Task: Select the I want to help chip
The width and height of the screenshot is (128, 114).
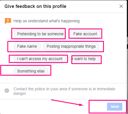Action: tap(84, 59)
